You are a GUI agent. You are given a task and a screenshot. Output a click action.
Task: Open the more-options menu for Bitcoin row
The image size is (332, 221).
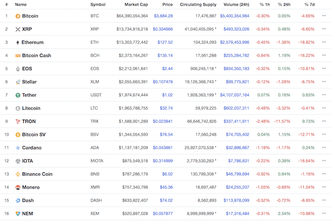(324, 16)
